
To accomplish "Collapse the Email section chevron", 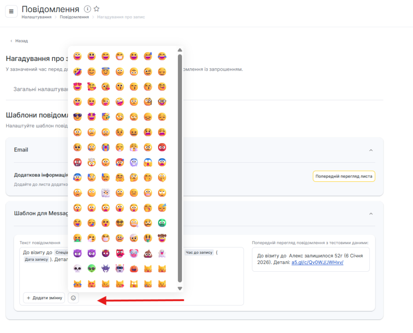I will coord(371,150).
